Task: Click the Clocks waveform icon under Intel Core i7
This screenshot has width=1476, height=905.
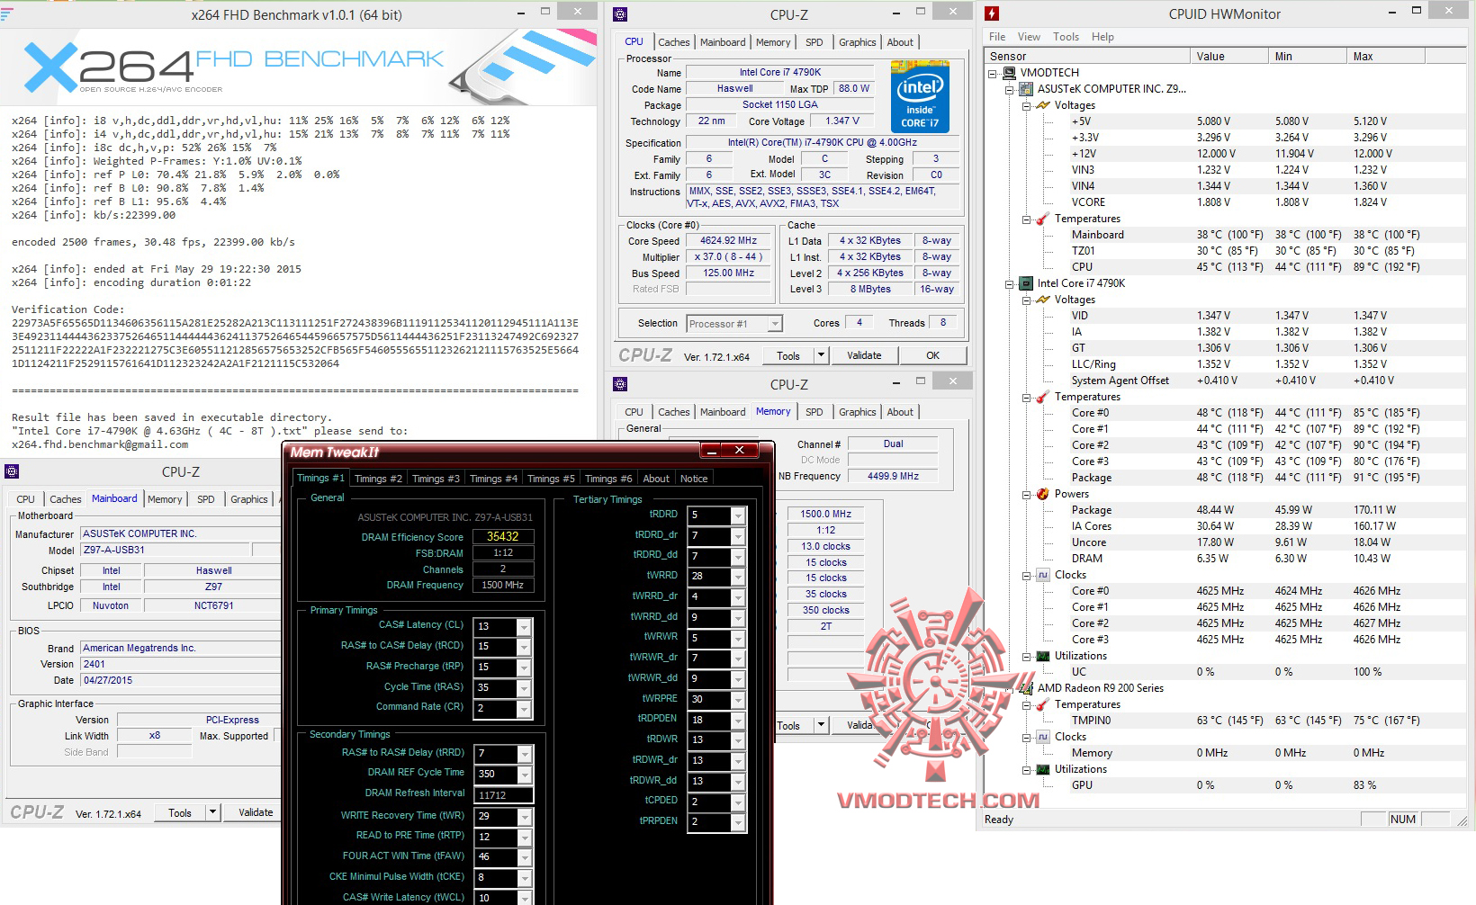Action: pyautogui.click(x=1043, y=575)
